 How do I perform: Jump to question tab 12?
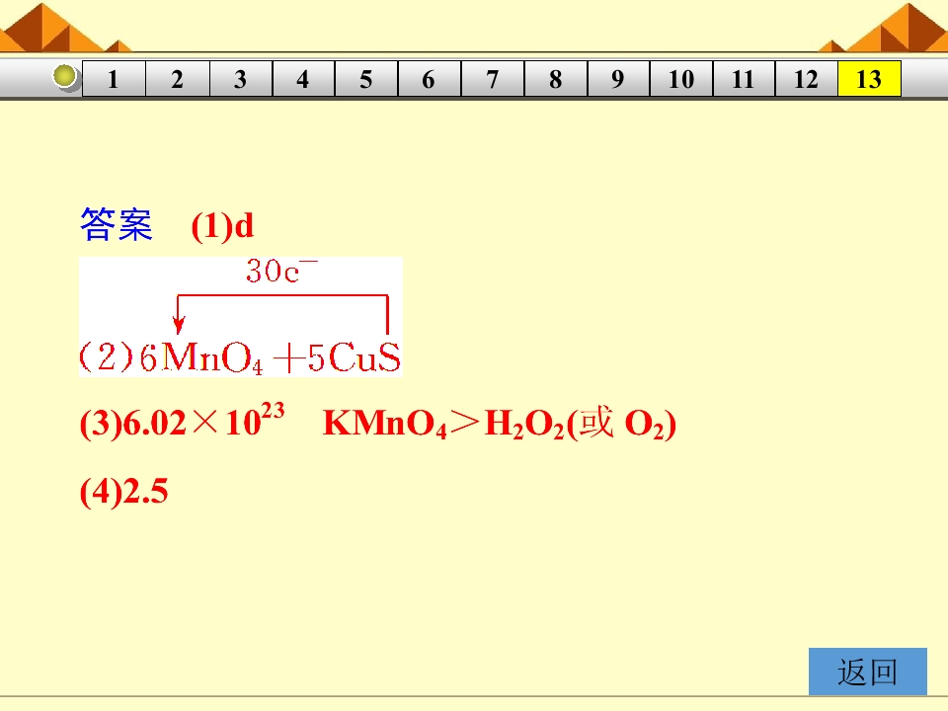coord(807,79)
